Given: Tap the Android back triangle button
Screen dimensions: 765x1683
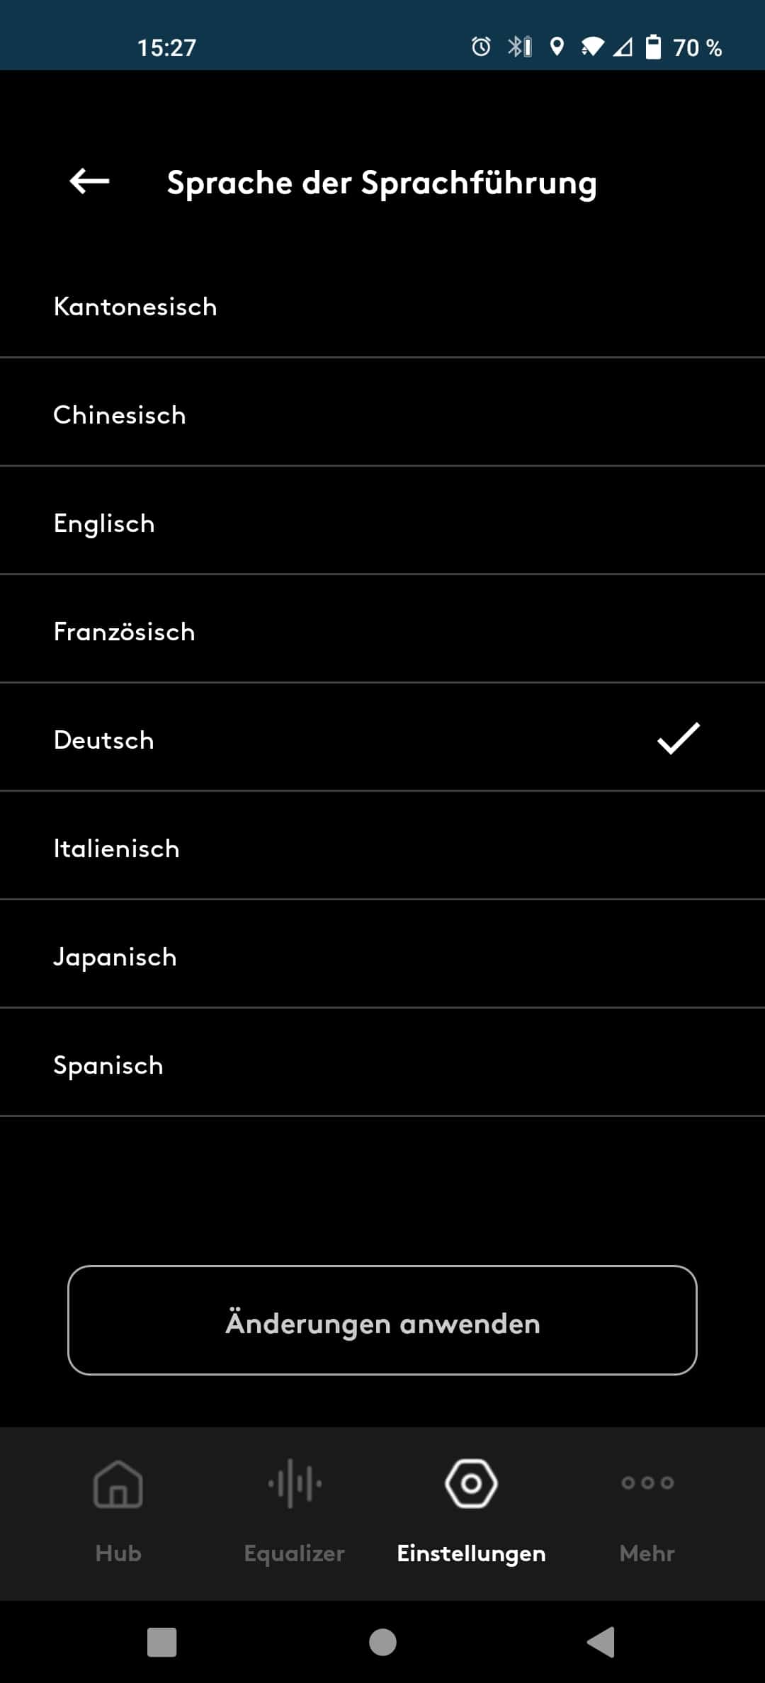Looking at the screenshot, I should 601,1642.
